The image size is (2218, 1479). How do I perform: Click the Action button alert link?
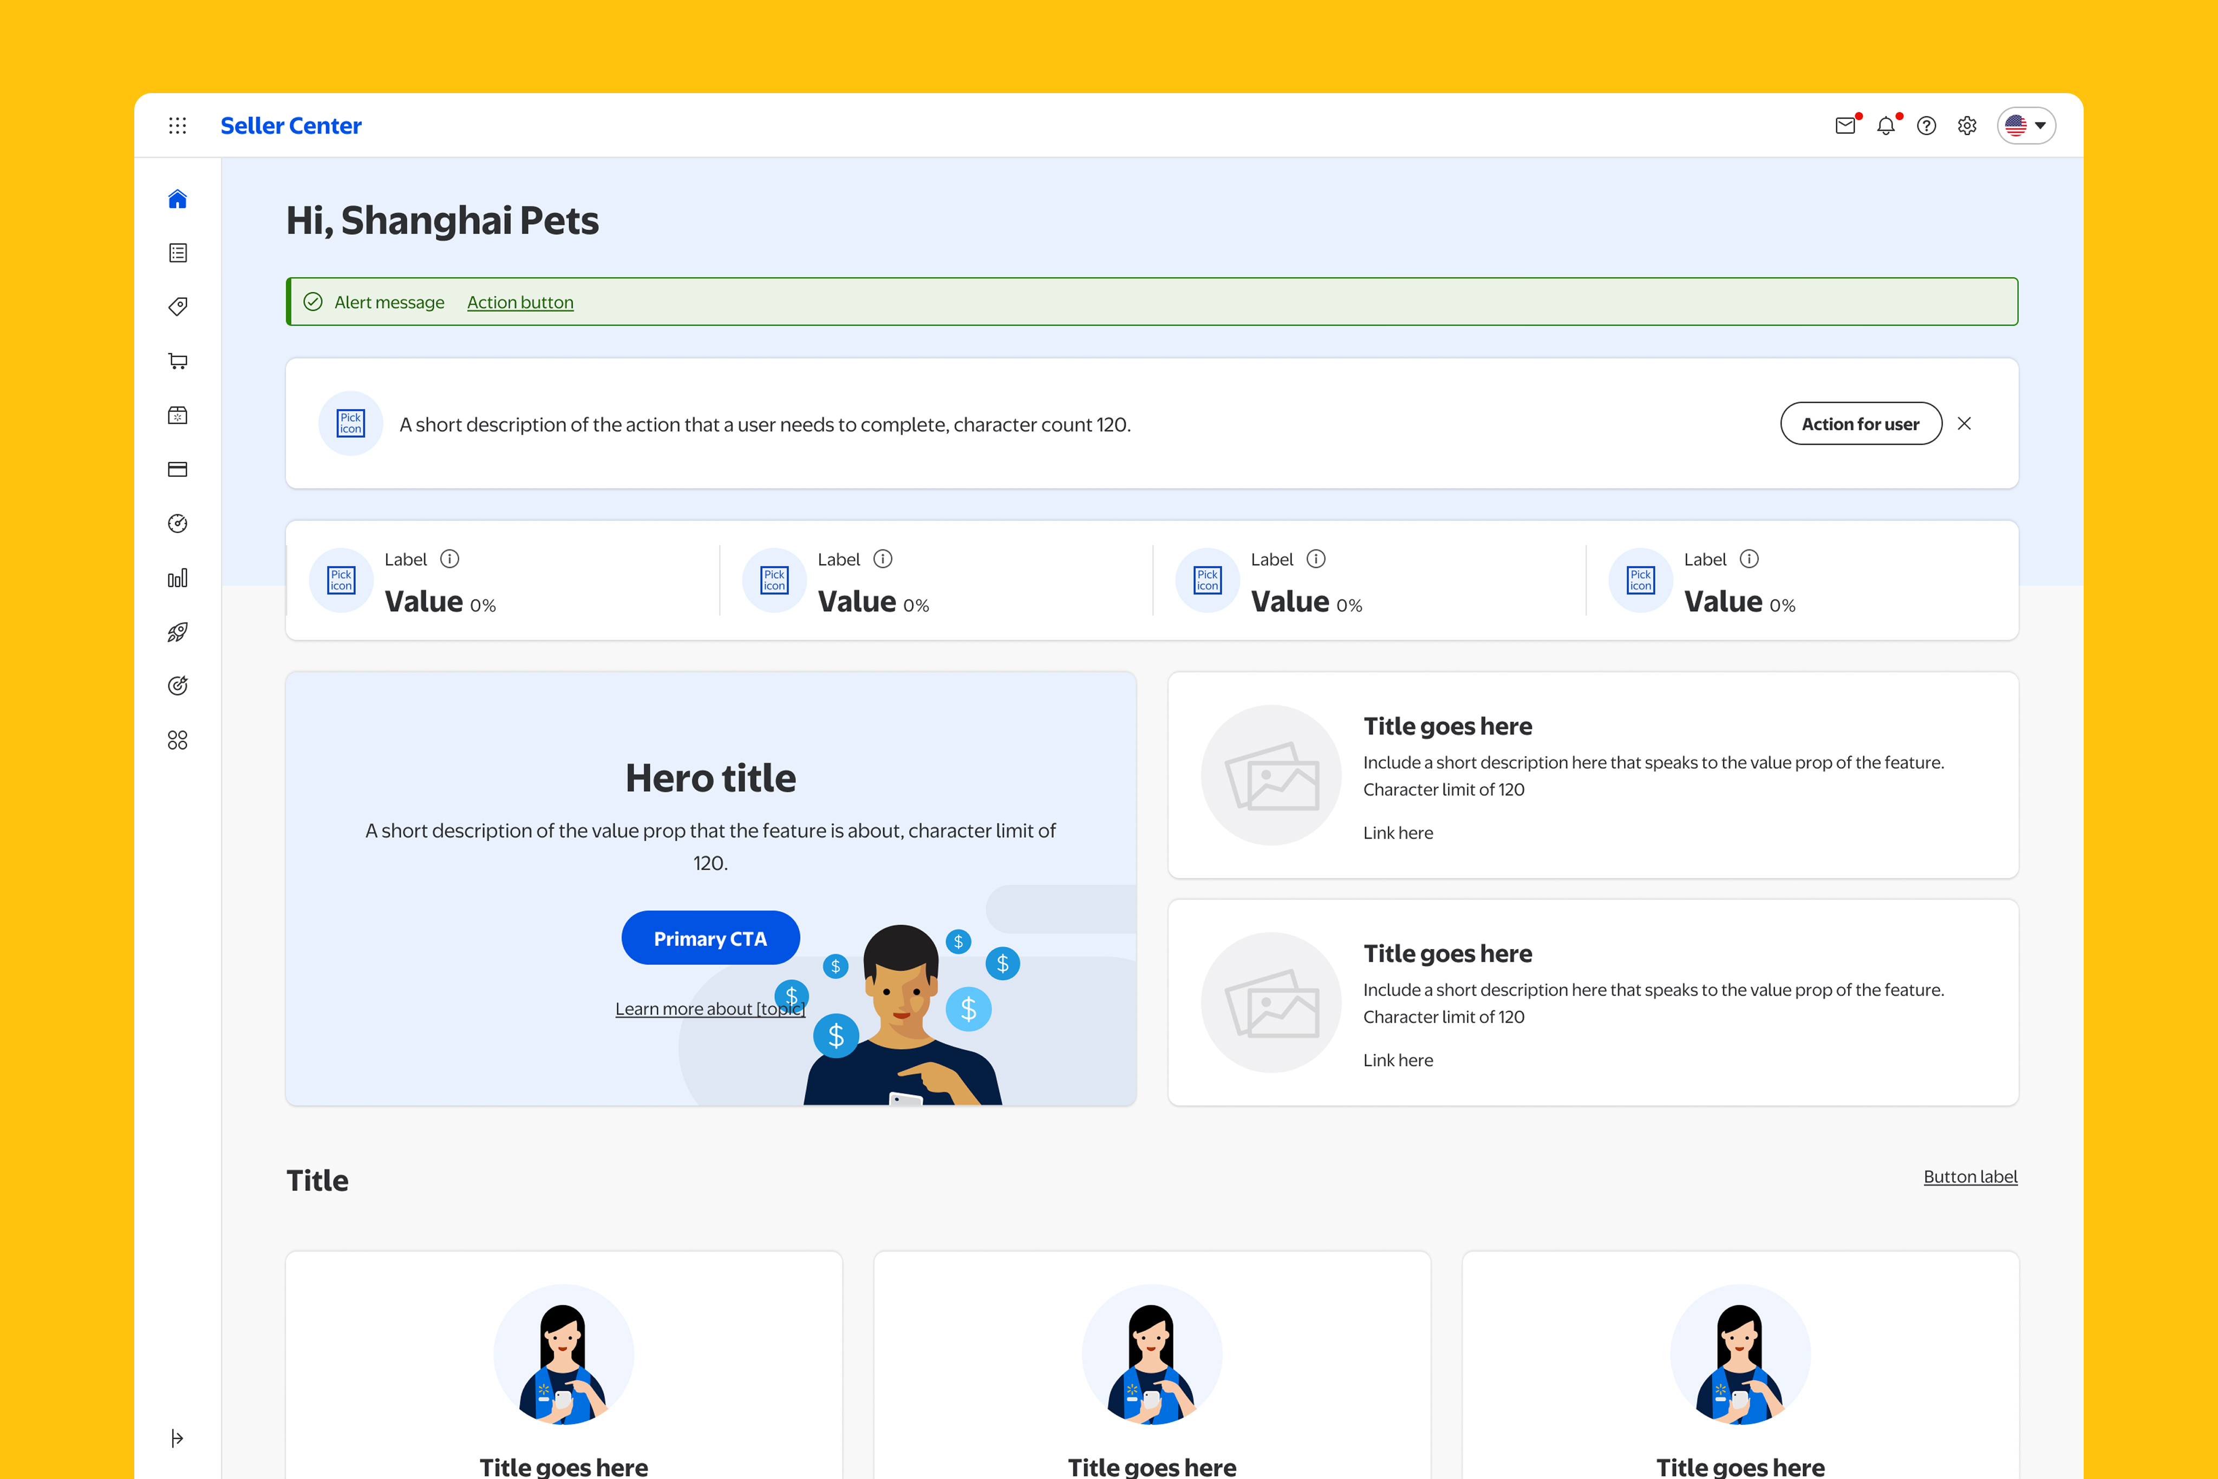pyautogui.click(x=520, y=302)
